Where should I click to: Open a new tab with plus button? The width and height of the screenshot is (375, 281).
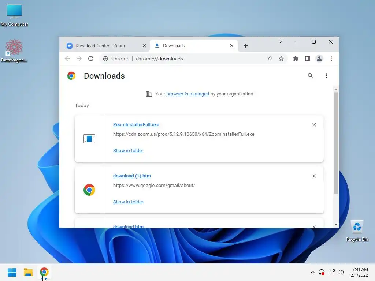pyautogui.click(x=246, y=46)
